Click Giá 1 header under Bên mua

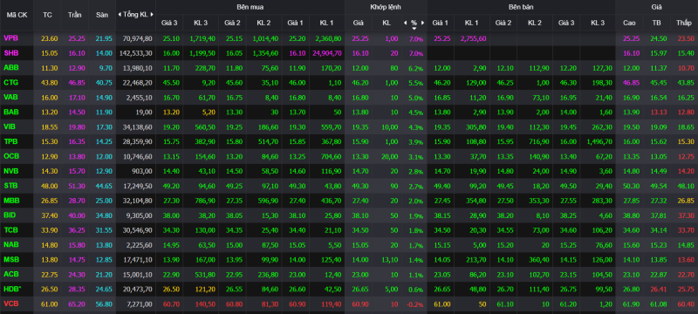click(x=295, y=23)
